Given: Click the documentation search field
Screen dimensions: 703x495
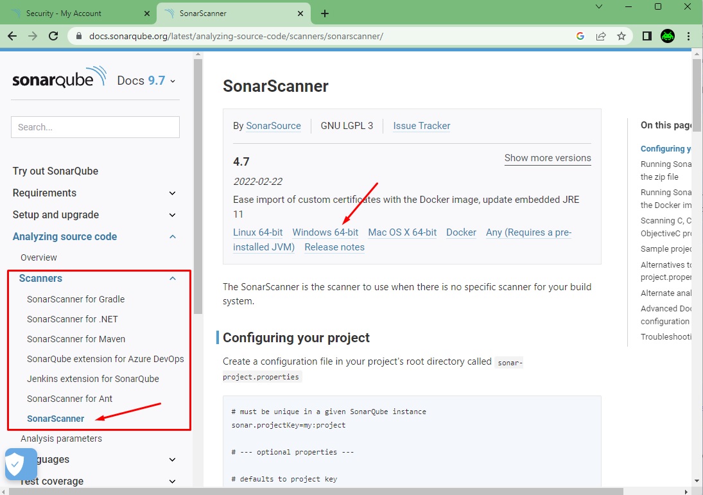Looking at the screenshot, I should 94,126.
